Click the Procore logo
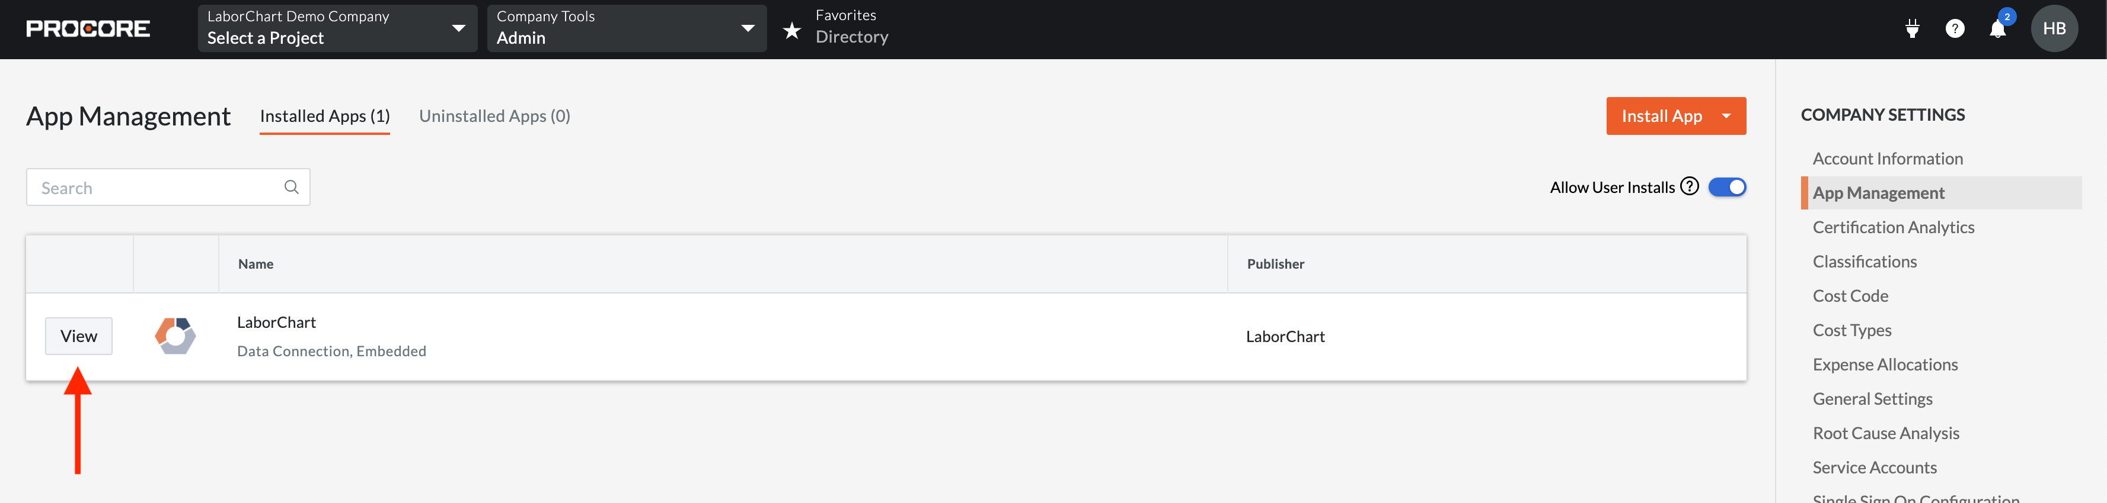This screenshot has width=2107, height=503. tap(88, 28)
